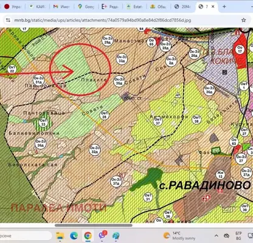Bookmark this page with the star icon

(243, 20)
